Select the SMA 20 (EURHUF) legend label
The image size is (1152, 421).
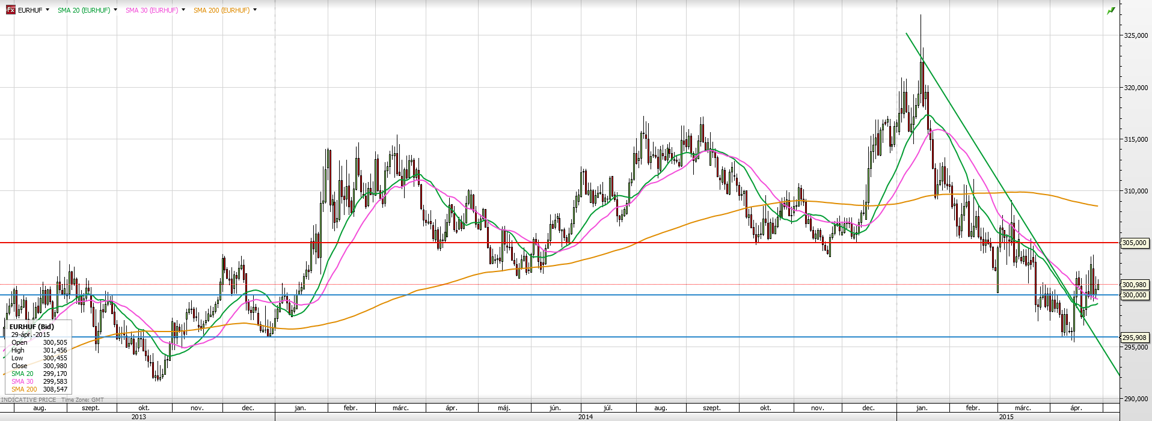point(84,10)
